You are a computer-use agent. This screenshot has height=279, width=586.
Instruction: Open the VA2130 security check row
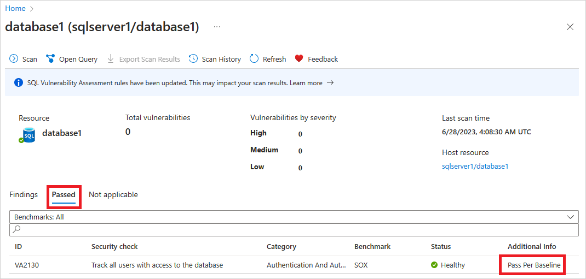coord(293,265)
